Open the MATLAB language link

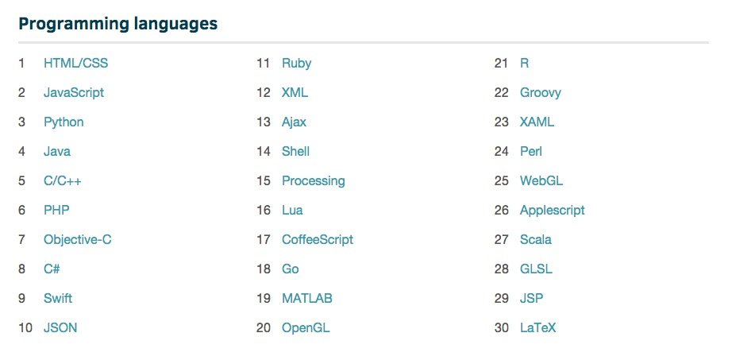click(307, 298)
